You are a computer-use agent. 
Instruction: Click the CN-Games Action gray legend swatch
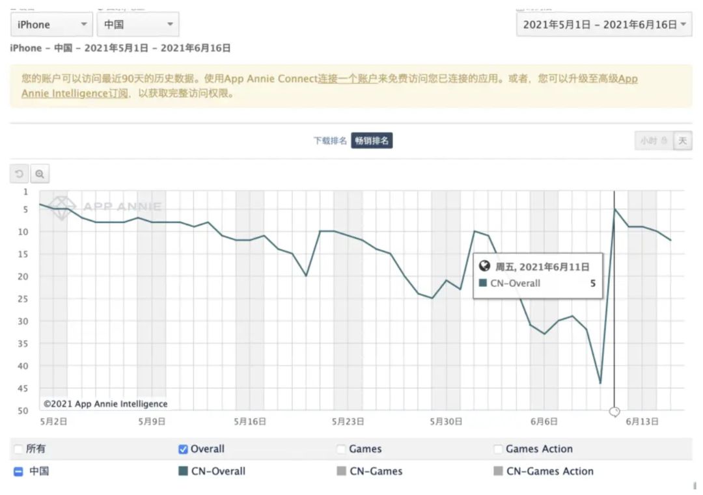[498, 471]
